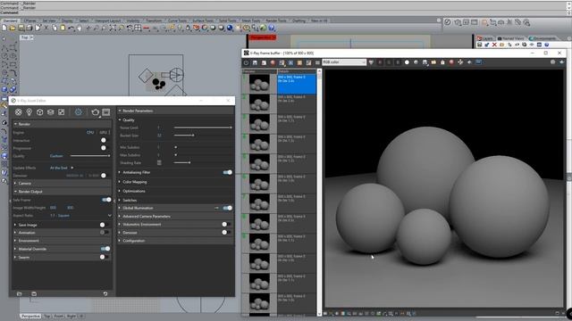Disable the Material Override toggle
Viewport: 572px width, 321px height.
point(105,249)
